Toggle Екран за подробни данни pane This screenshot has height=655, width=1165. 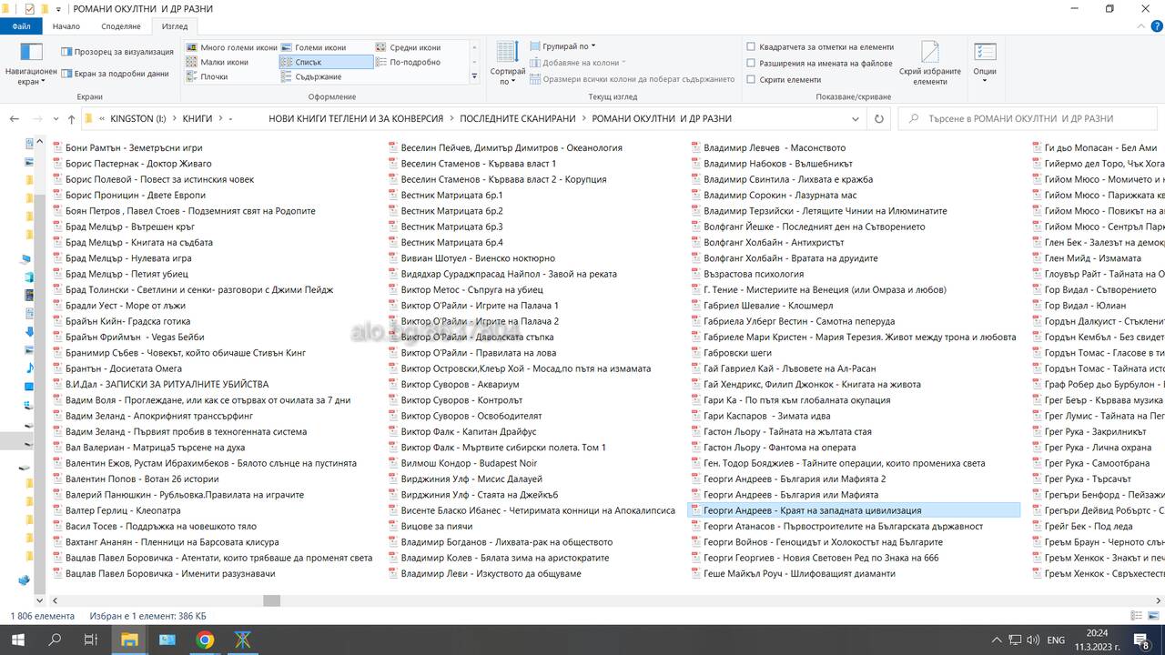click(115, 74)
